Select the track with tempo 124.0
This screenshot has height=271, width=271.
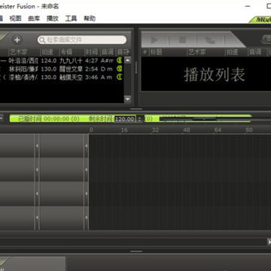click(x=49, y=60)
